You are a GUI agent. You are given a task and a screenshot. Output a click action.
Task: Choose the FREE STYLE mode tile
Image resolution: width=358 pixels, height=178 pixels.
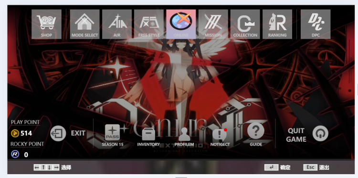(x=149, y=24)
